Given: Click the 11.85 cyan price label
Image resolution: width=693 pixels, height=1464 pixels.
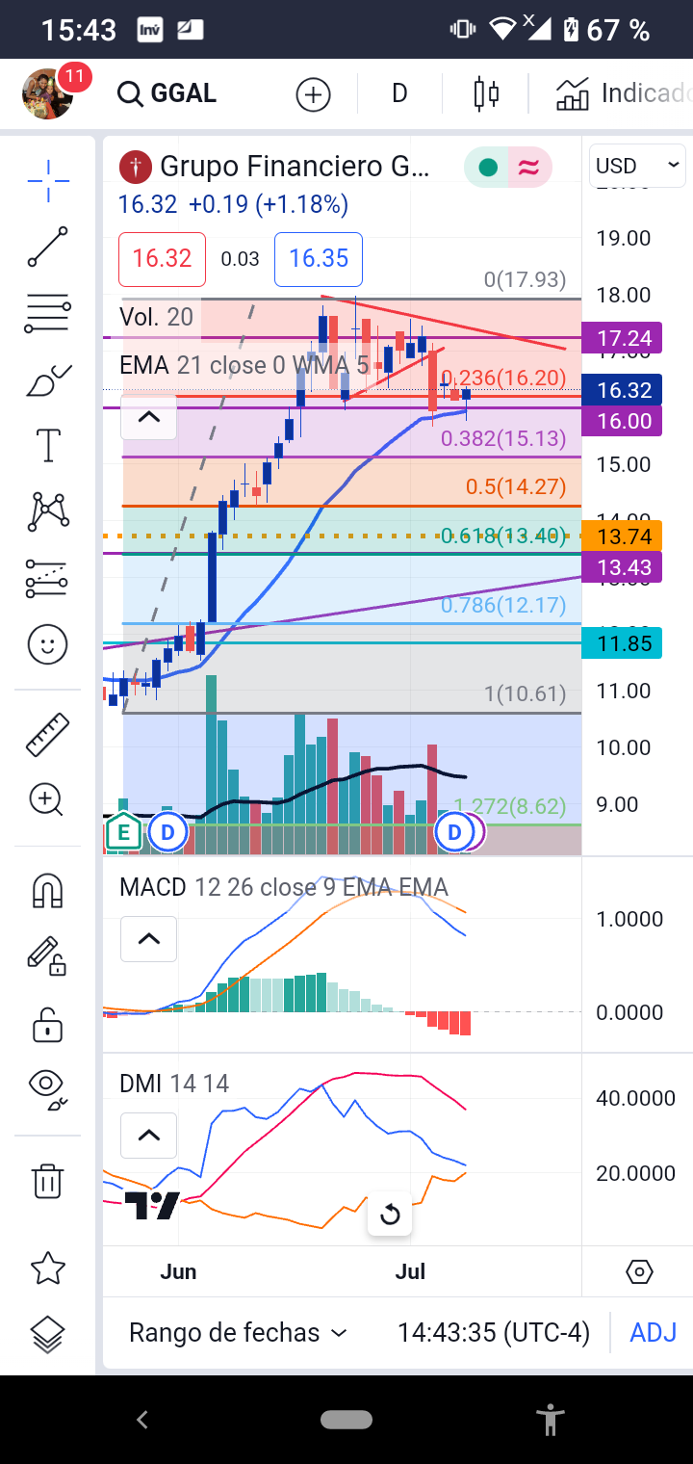Looking at the screenshot, I should pos(623,643).
